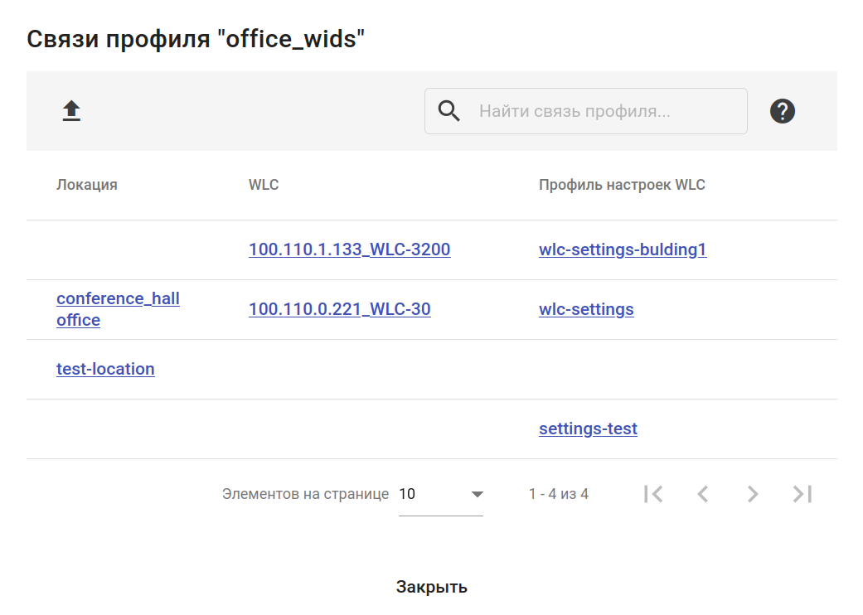Click the items-per-page value 10
This screenshot has height=615, width=863.
[407, 494]
